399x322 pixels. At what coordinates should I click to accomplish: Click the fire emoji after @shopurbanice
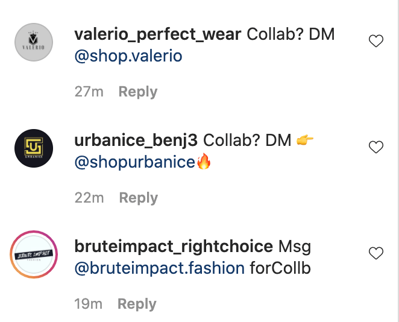(204, 161)
